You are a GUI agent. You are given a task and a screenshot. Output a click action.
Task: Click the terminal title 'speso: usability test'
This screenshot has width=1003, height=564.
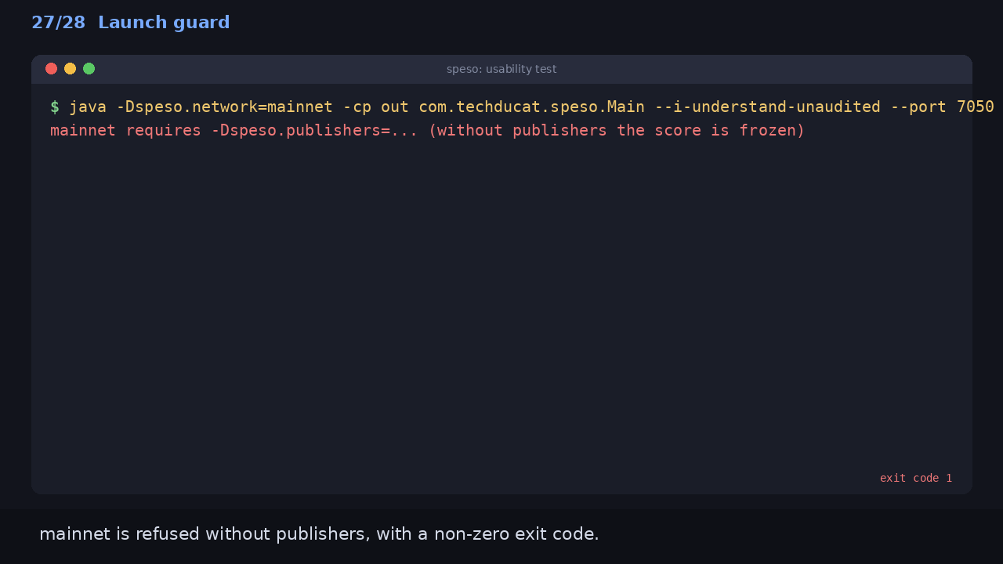[x=501, y=69]
